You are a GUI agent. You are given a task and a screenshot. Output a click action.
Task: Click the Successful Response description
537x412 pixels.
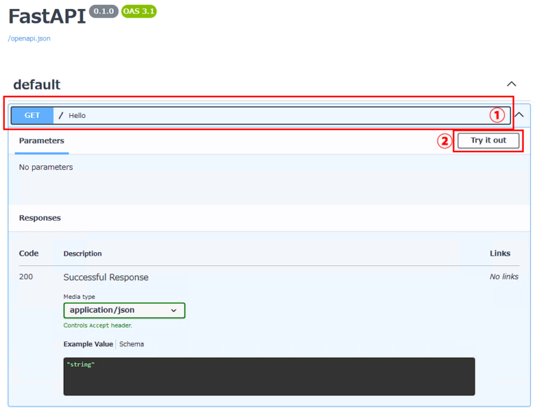(x=106, y=277)
